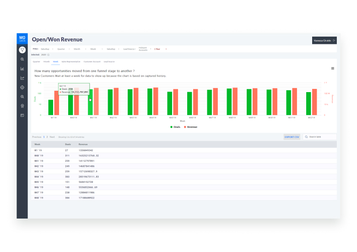This screenshot has width=357, height=252.
Task: Switch to the Customer Account tab
Action: pyautogui.click(x=92, y=62)
